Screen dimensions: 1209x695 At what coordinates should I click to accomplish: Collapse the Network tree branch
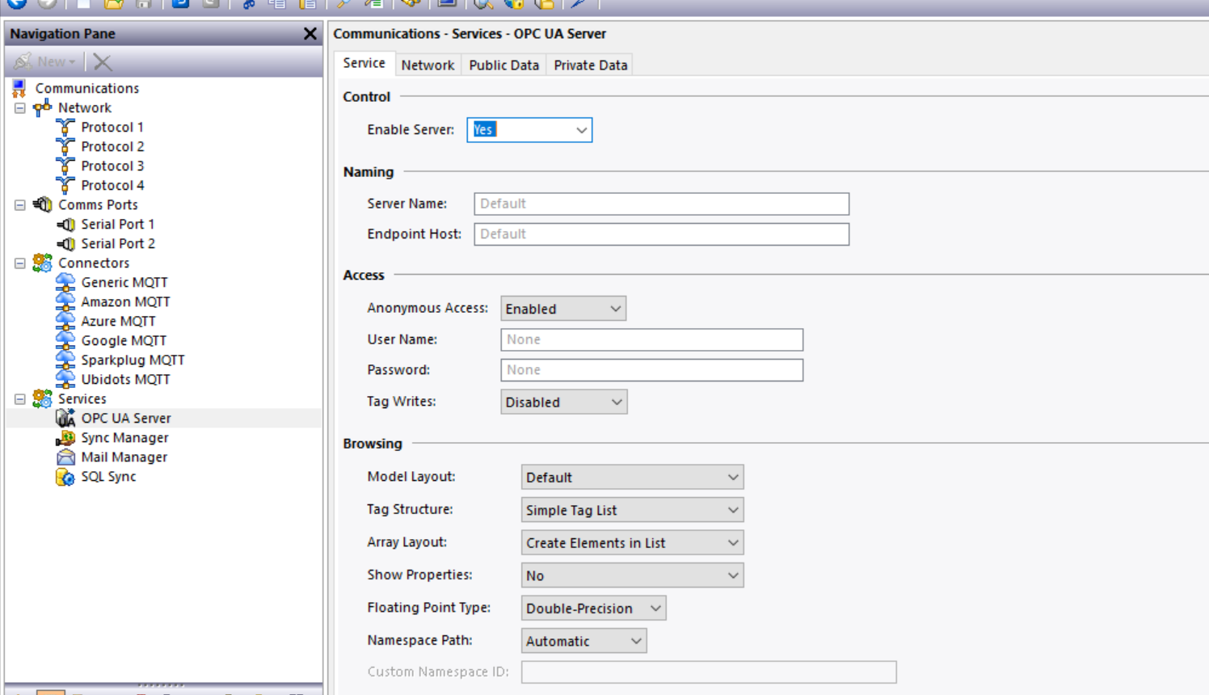click(x=20, y=107)
